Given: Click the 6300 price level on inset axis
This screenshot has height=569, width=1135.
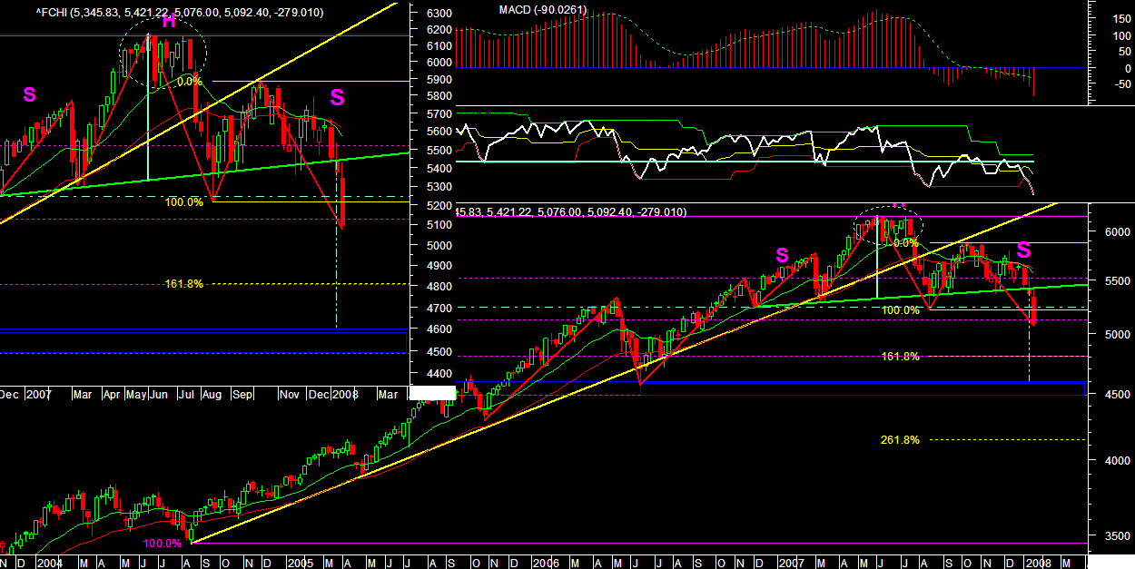Looking at the screenshot, I should pos(438,14).
